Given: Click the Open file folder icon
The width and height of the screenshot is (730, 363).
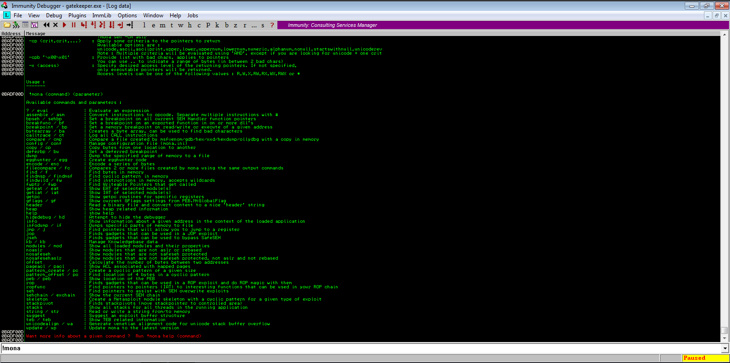Looking at the screenshot, I should [x=7, y=25].
